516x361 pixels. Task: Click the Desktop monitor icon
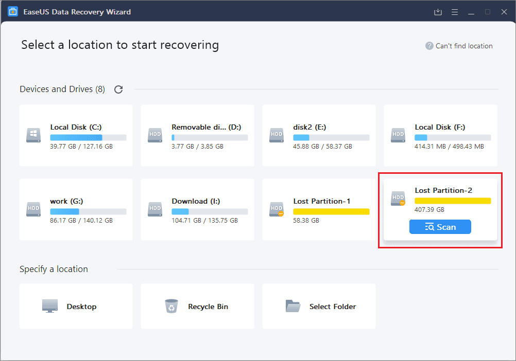49,306
